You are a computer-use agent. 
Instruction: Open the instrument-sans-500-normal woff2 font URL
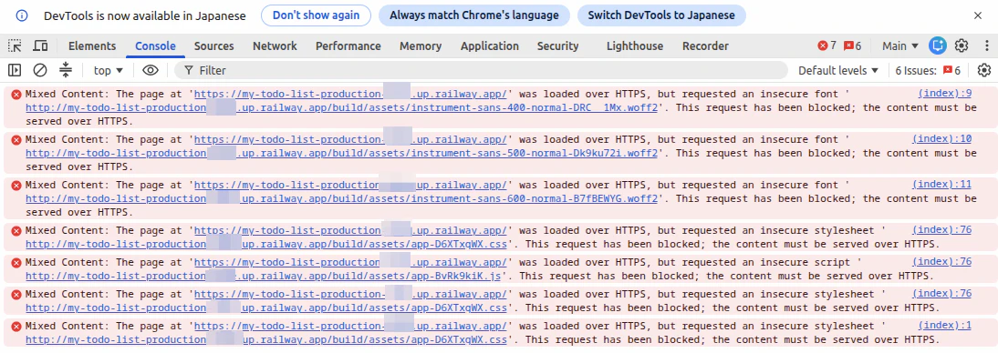pyautogui.click(x=341, y=153)
